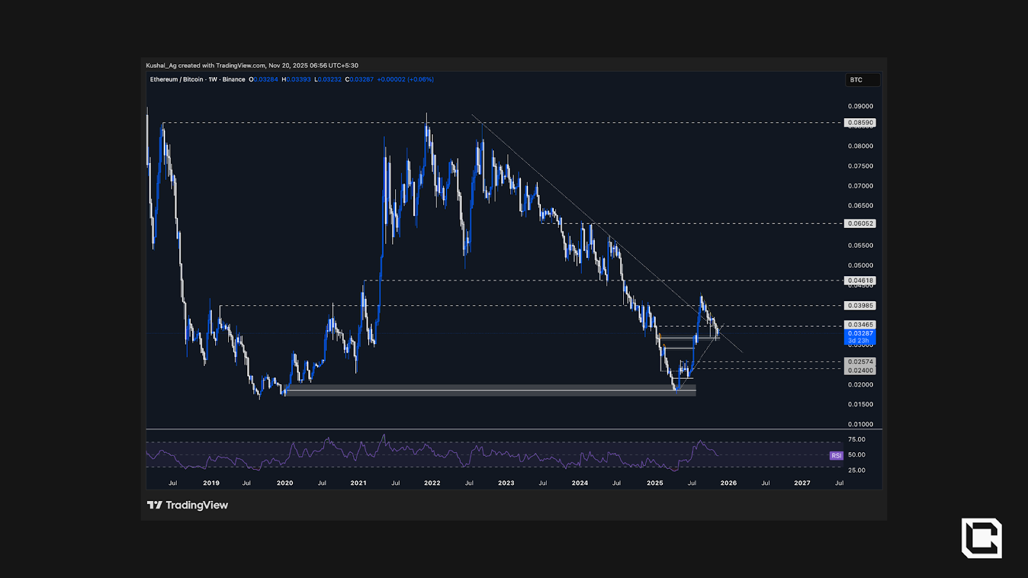Click the RSI 50.00 scale value

856,455
